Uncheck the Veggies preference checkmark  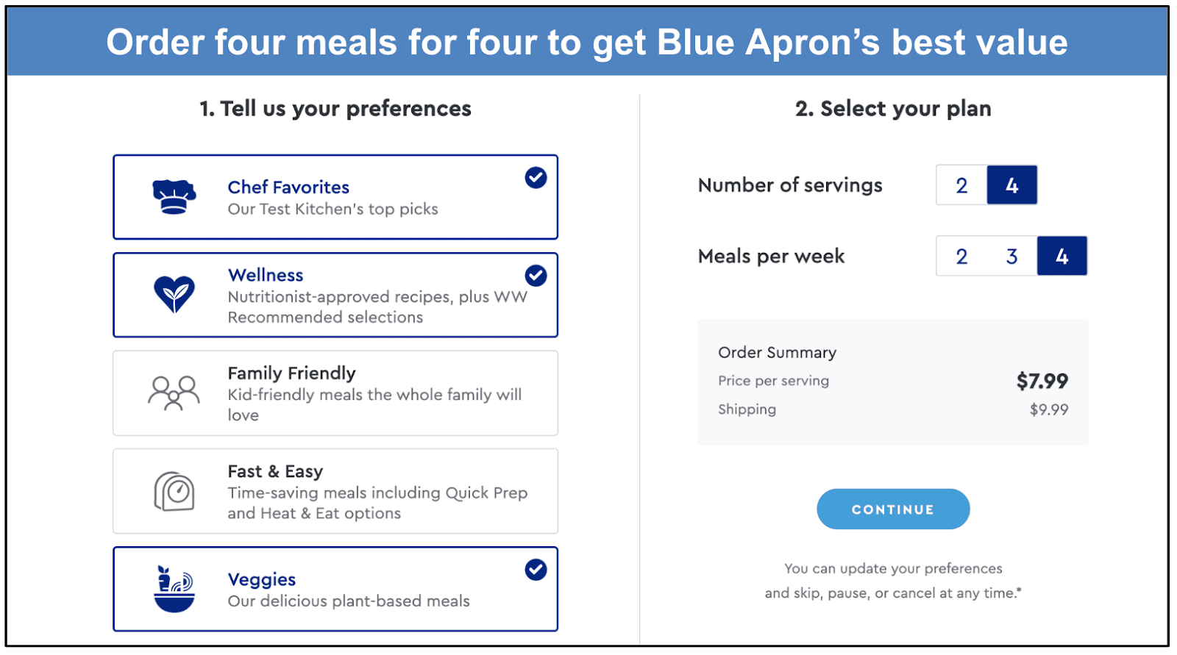536,570
